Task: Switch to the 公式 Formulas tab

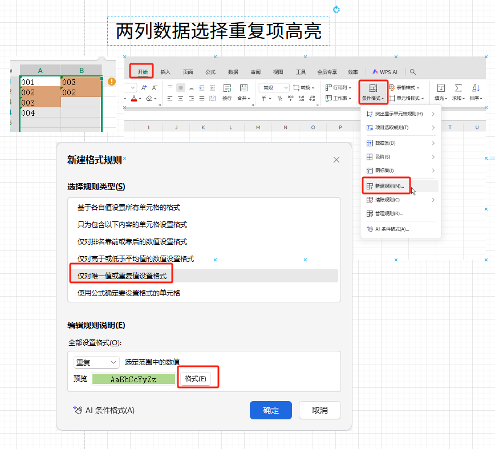Action: [210, 72]
